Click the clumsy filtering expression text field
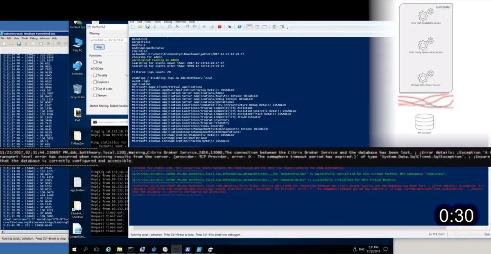The height and width of the screenshot is (254, 491). 109,40
